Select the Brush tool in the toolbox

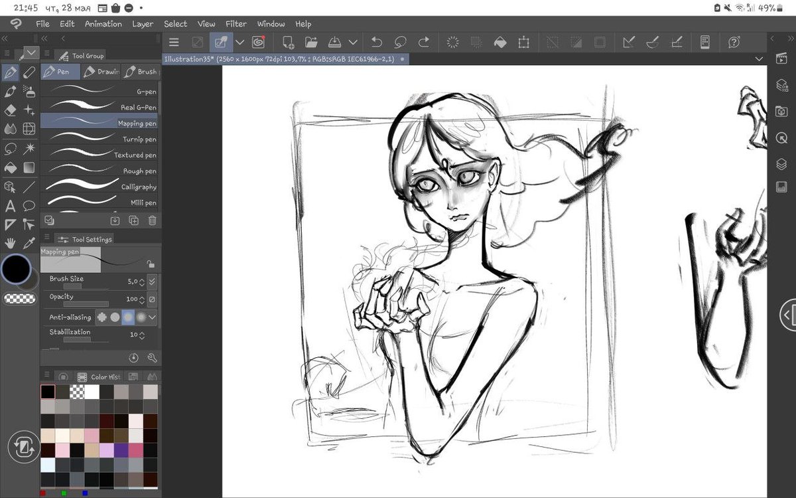click(x=10, y=91)
